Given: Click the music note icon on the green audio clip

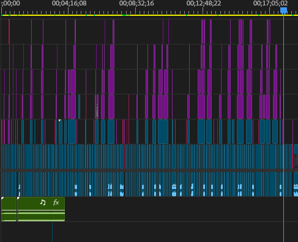Looking at the screenshot, I should tap(43, 202).
